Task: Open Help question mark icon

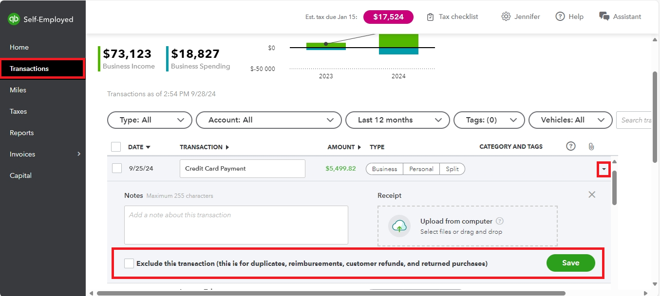Action: [560, 17]
